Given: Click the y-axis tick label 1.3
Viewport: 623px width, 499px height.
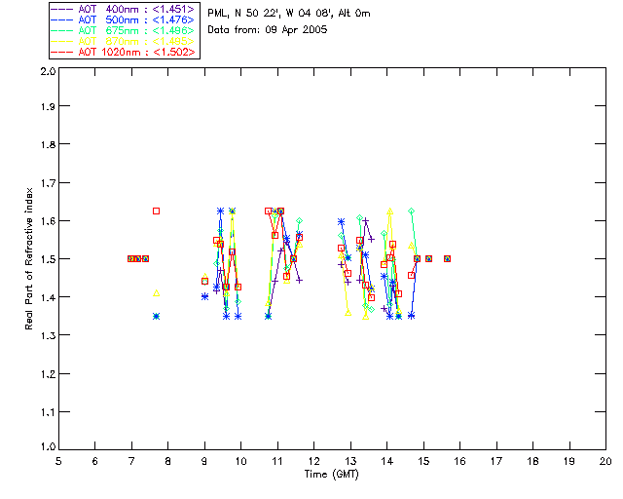Looking at the screenshot, I should click(48, 335).
